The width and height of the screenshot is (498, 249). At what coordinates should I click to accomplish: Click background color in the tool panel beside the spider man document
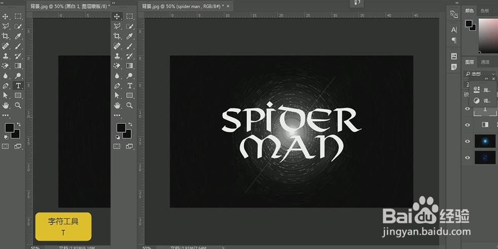coord(128,135)
